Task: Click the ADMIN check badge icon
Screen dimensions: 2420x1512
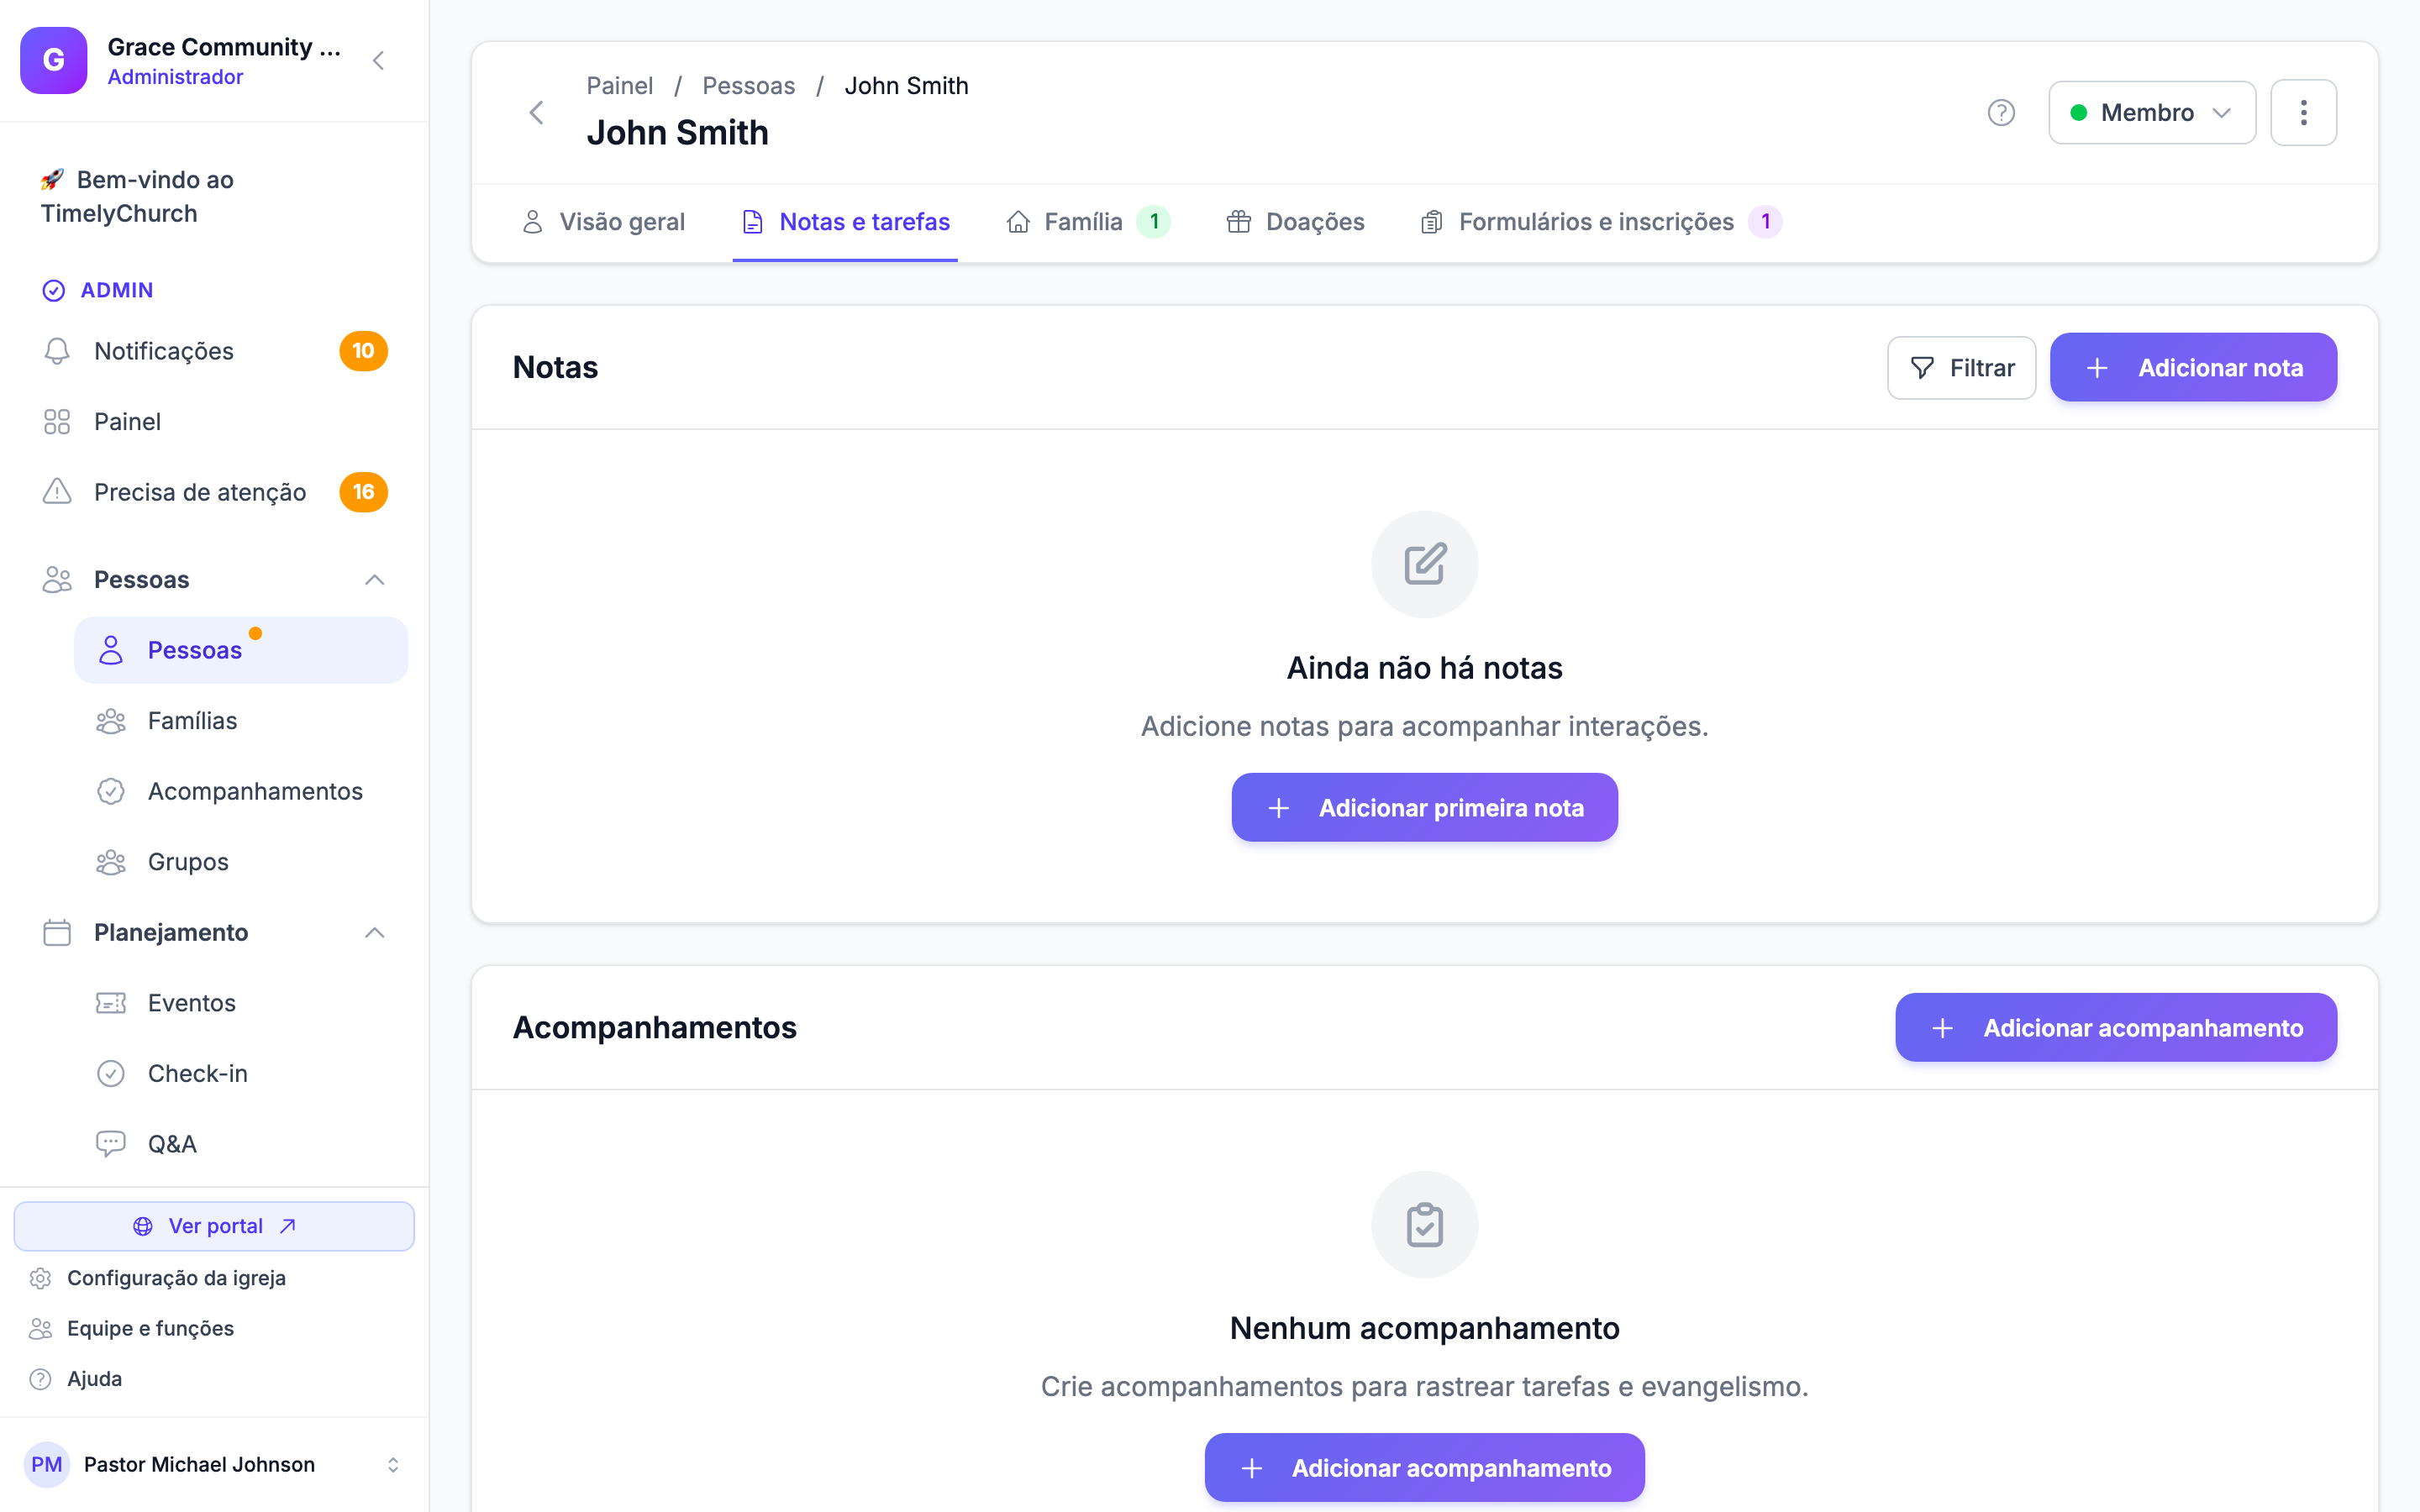Action: [x=53, y=290]
